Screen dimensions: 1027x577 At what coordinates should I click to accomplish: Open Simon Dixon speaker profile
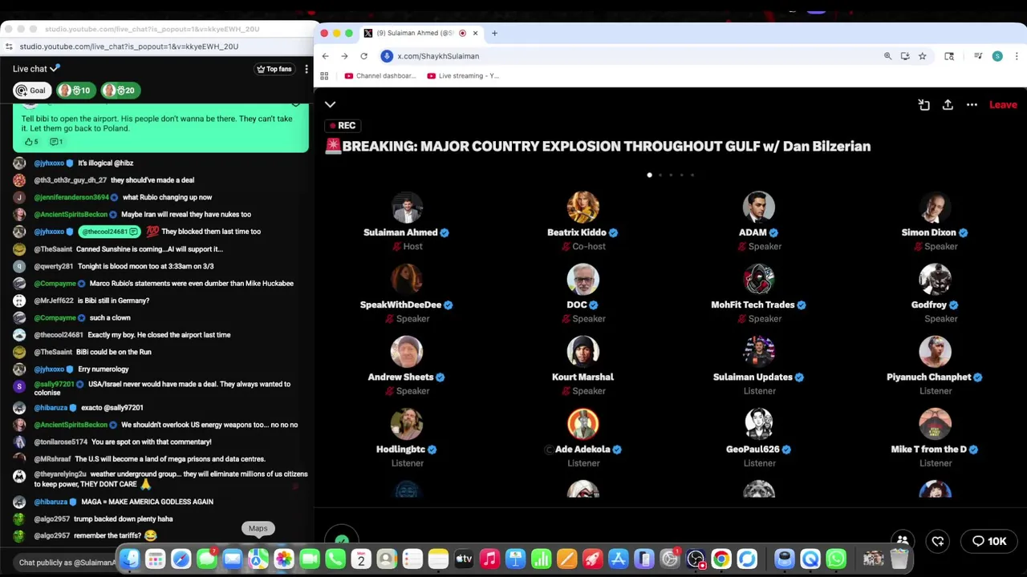[935, 207]
